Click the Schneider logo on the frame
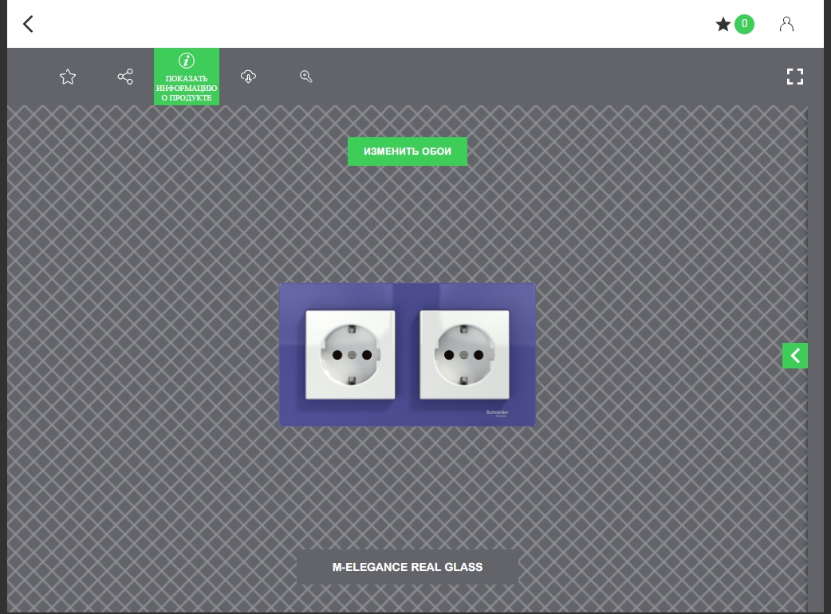Screen dimensions: 831x614 tap(497, 413)
